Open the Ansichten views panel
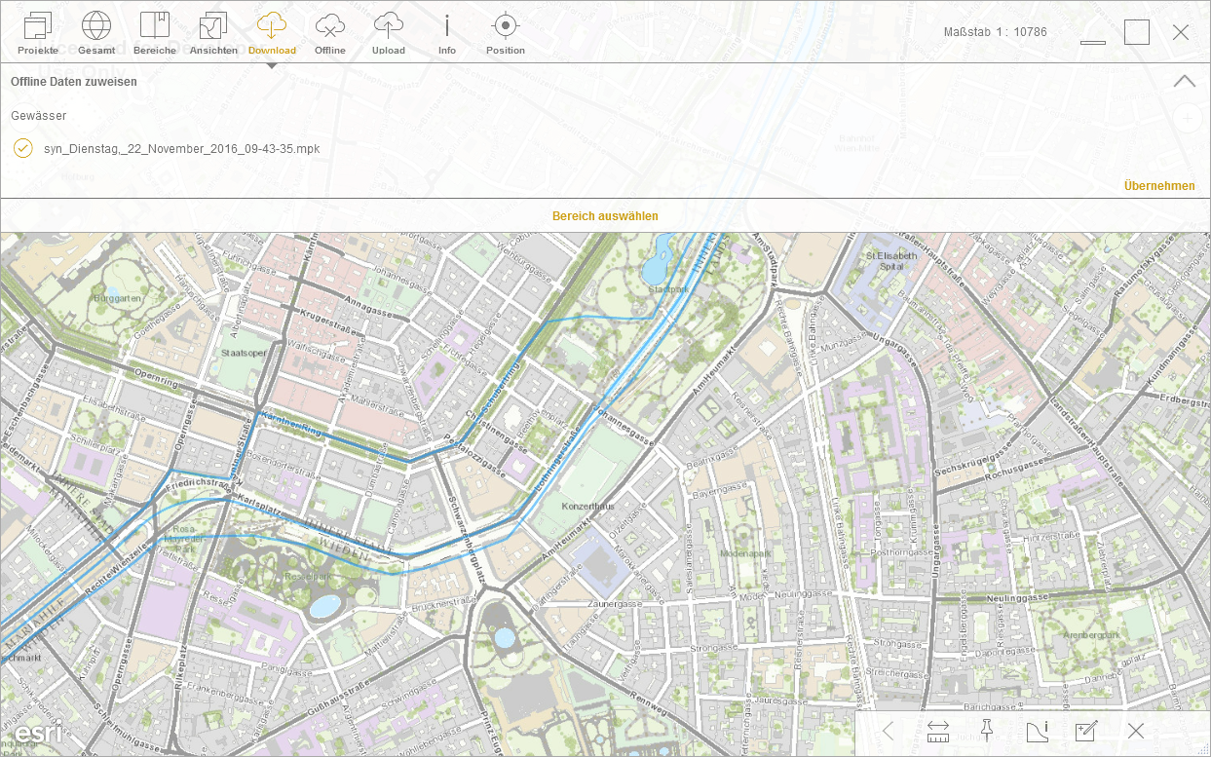Image resolution: width=1211 pixels, height=757 pixels. coord(213,33)
